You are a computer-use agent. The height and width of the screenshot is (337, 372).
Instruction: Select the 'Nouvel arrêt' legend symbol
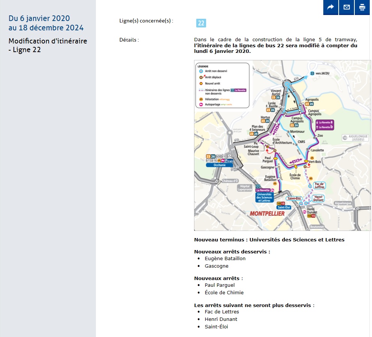tap(201, 84)
